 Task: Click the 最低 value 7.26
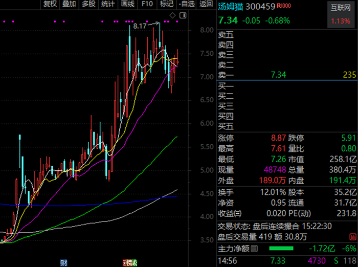(278, 159)
